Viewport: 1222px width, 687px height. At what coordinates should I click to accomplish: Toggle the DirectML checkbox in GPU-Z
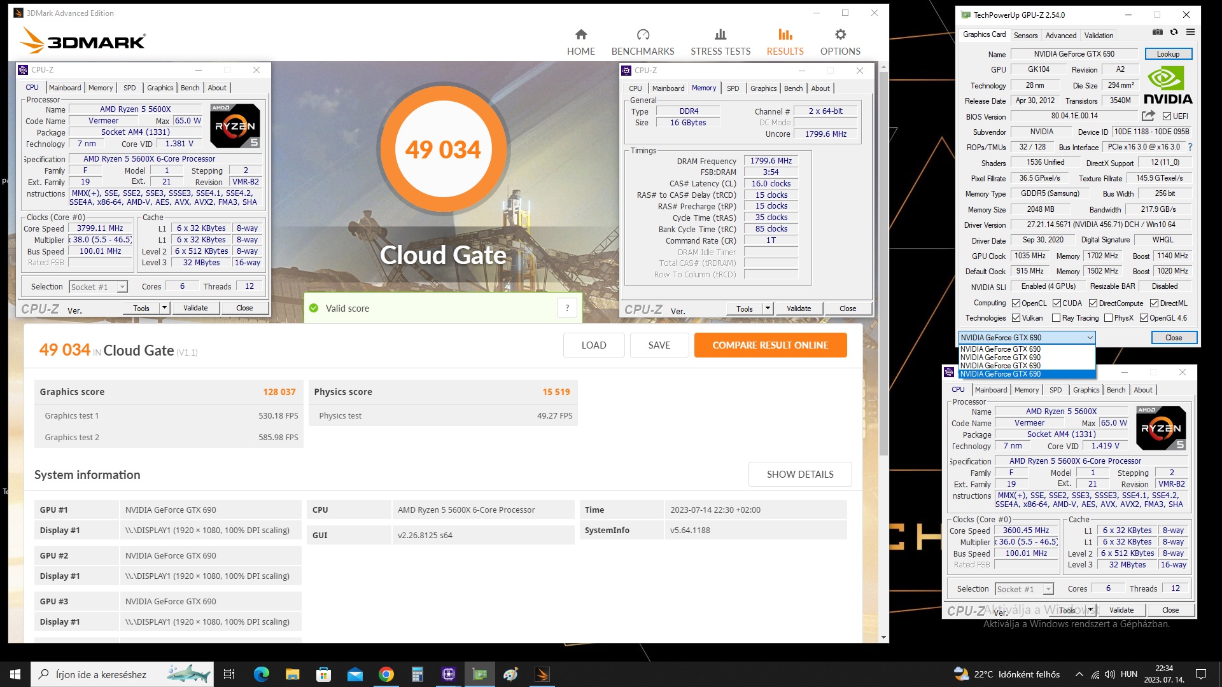coord(1154,303)
